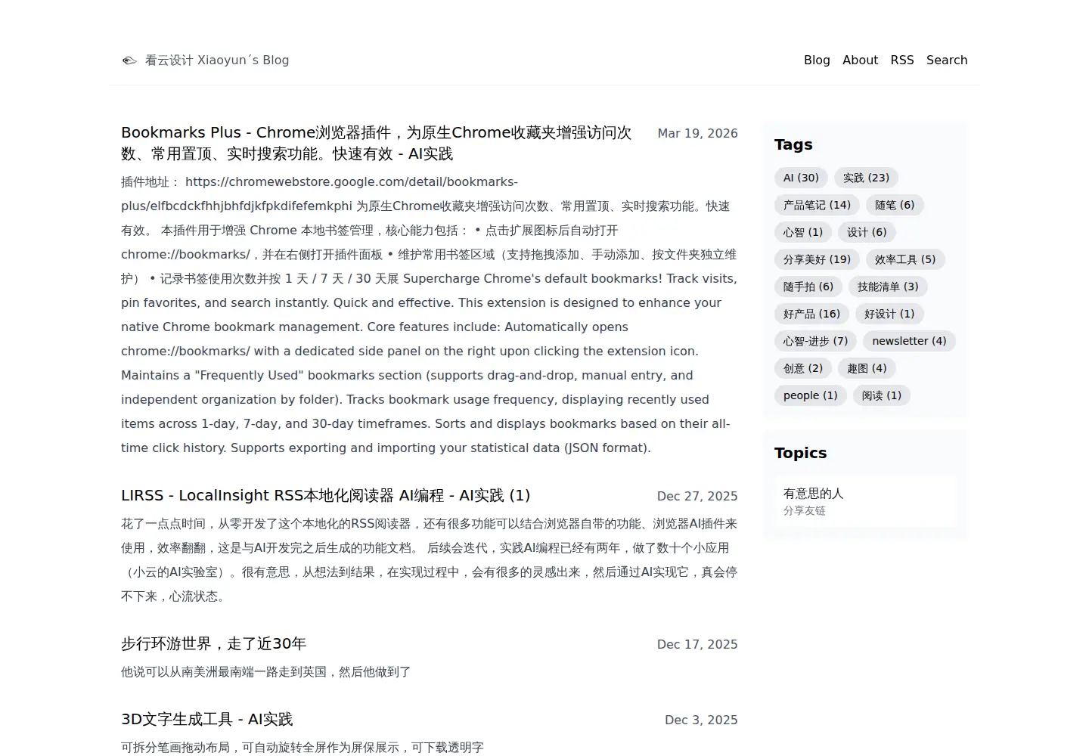Select the 创意 (2) tag

(x=803, y=368)
